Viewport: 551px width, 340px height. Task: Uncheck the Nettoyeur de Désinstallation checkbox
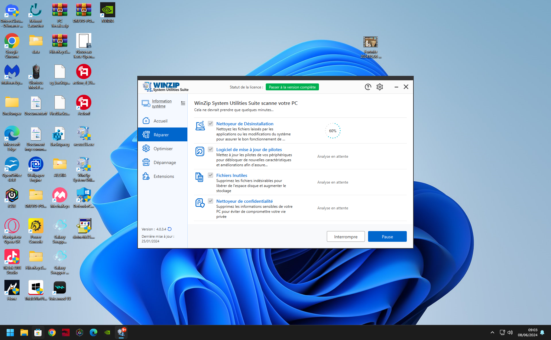(x=211, y=124)
